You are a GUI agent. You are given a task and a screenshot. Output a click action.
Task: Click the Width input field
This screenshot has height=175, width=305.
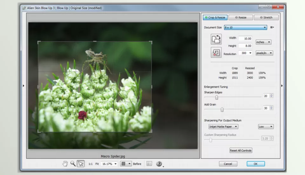(246, 39)
